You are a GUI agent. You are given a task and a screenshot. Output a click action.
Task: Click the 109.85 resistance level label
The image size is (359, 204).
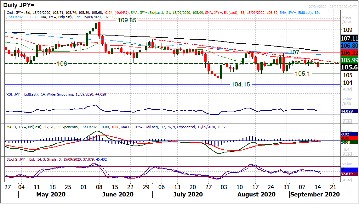(128, 20)
